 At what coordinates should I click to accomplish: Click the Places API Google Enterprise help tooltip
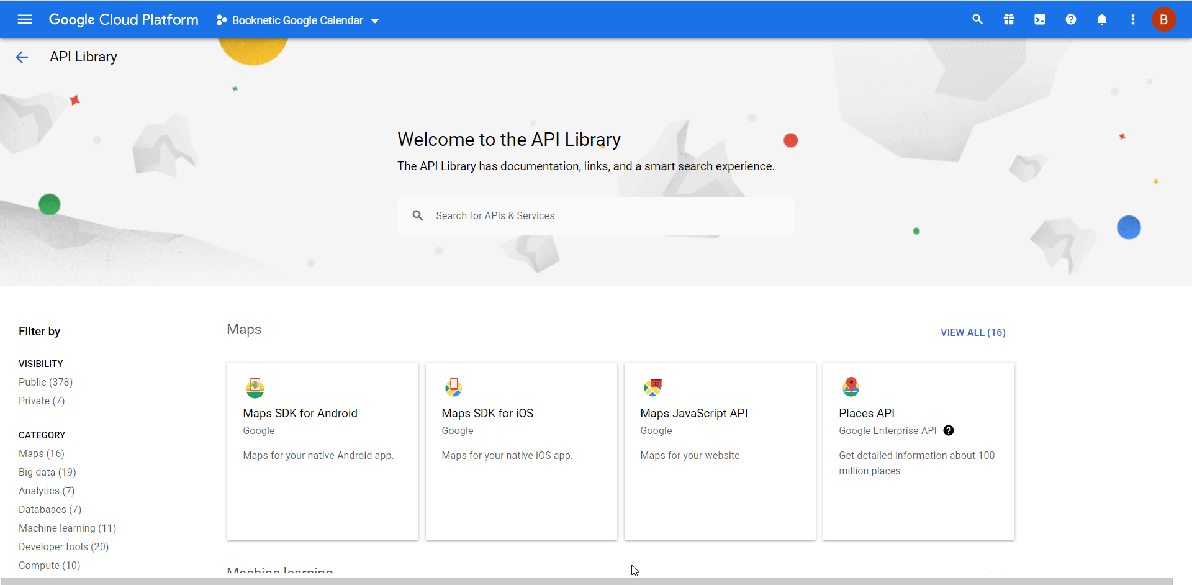(949, 430)
